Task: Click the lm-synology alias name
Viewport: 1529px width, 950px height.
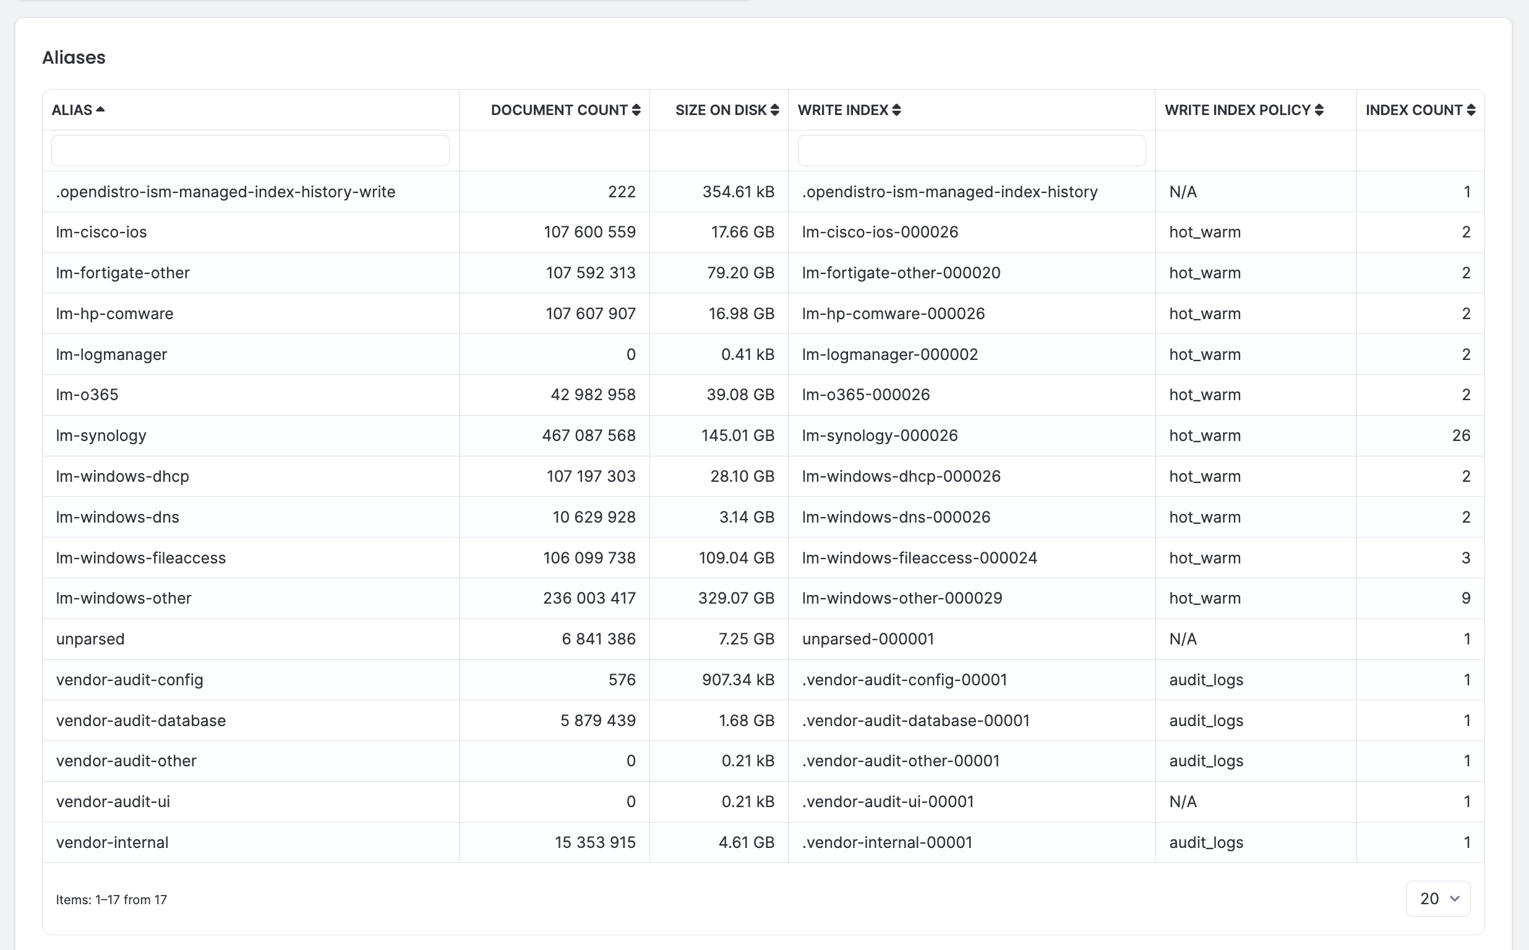Action: [101, 435]
